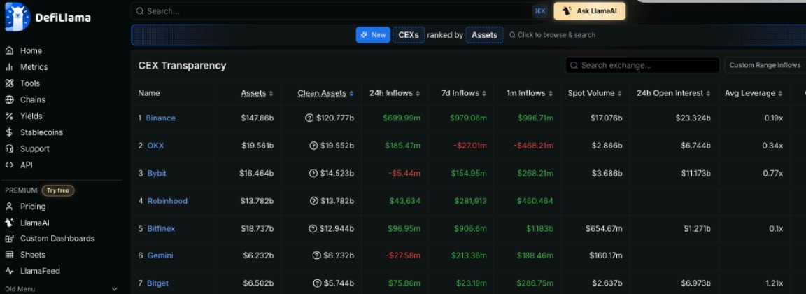Focus the Search exchange input field
The height and width of the screenshot is (294, 806).
[x=647, y=65]
